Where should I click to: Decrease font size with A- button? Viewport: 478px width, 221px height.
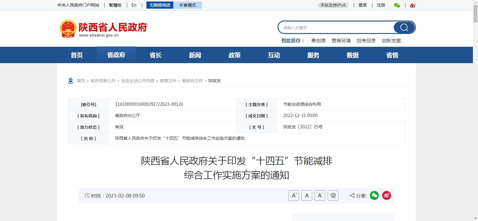tap(320, 196)
